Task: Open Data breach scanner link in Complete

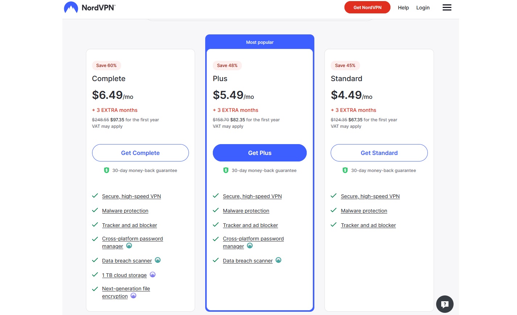Action: pyautogui.click(x=127, y=261)
